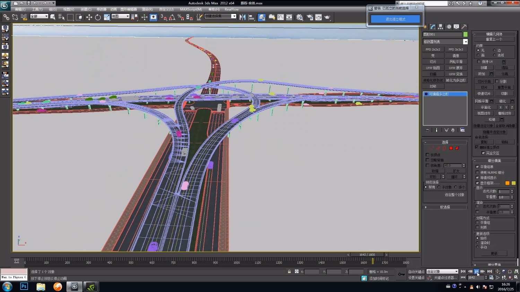Open the 创建(C) menu
Viewport: 520px width, 292px height.
pyautogui.click(x=86, y=9)
